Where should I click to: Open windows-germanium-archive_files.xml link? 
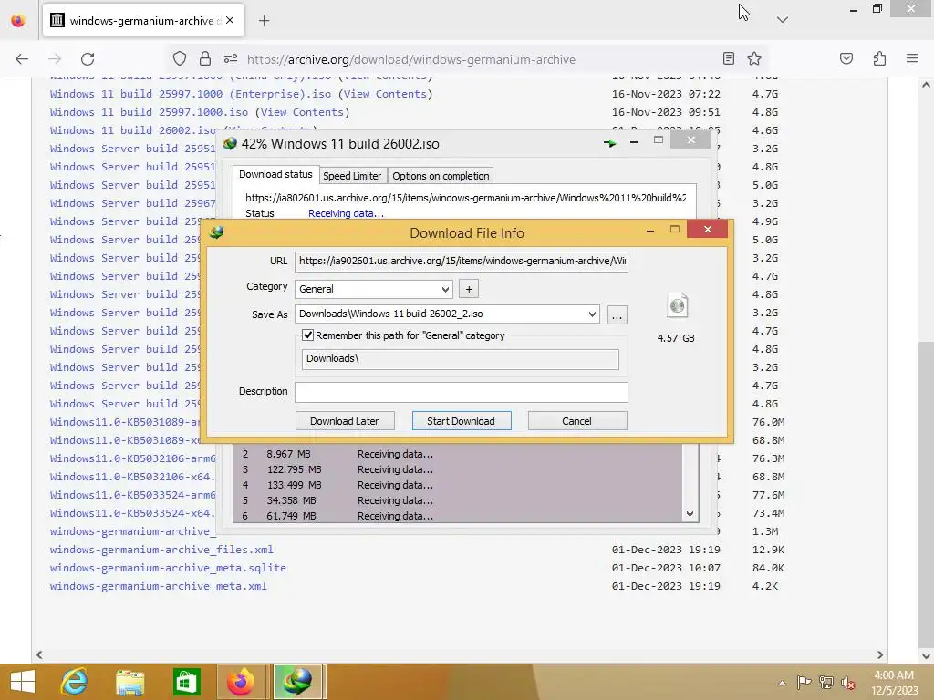161,550
